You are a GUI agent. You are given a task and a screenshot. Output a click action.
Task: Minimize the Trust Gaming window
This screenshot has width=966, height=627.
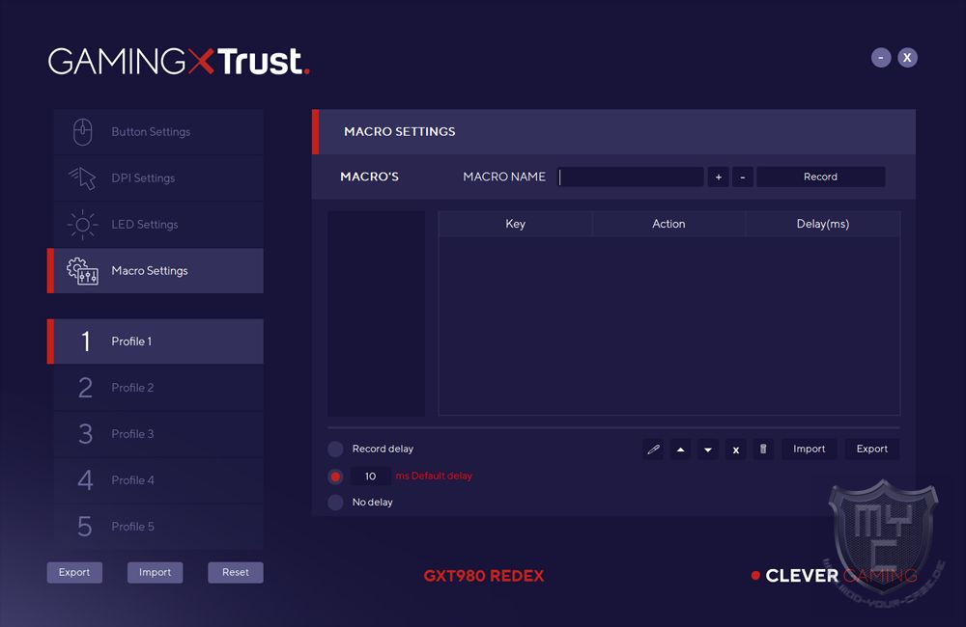(881, 57)
